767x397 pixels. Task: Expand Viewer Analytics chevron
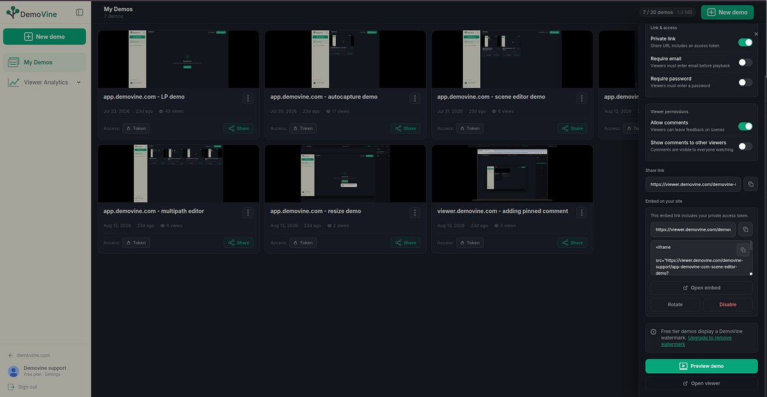tap(79, 82)
